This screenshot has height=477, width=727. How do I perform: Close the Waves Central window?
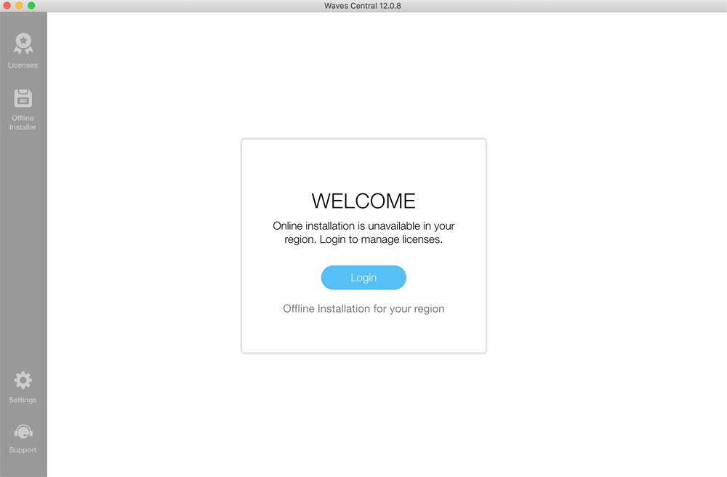pos(7,6)
